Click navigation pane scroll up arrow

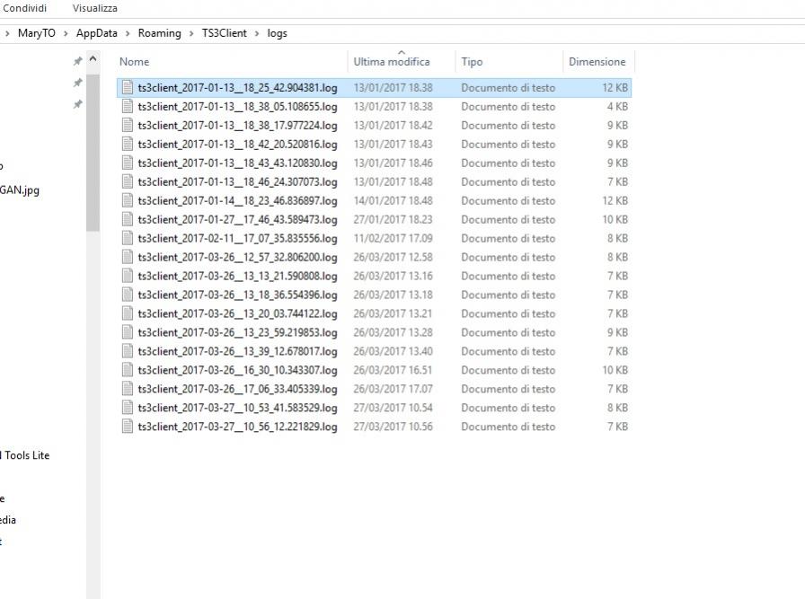[x=93, y=59]
